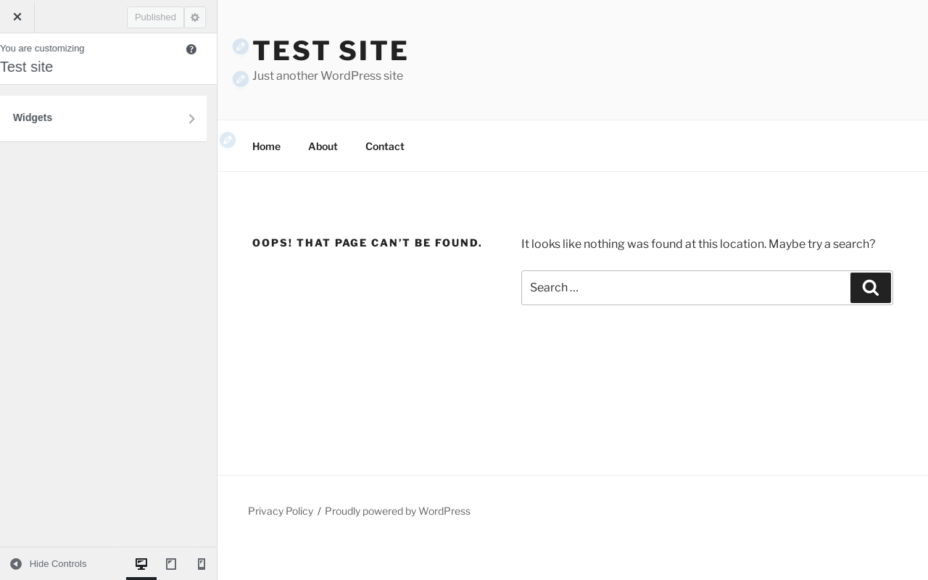Image resolution: width=928 pixels, height=580 pixels.
Task: Click the help question mark icon
Action: coord(191,49)
